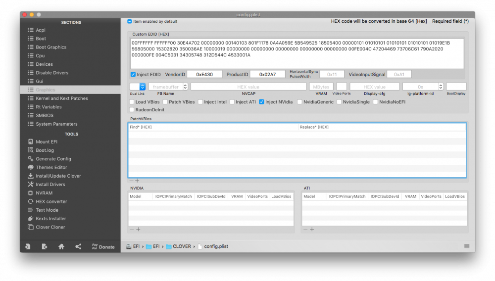Click the share icon in bottom bar
This screenshot has width=495, height=281.
(78, 247)
